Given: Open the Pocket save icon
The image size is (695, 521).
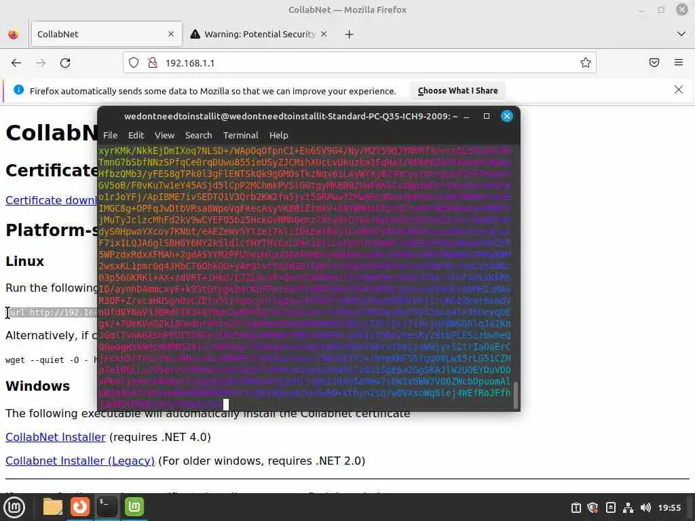Looking at the screenshot, I should 654,62.
